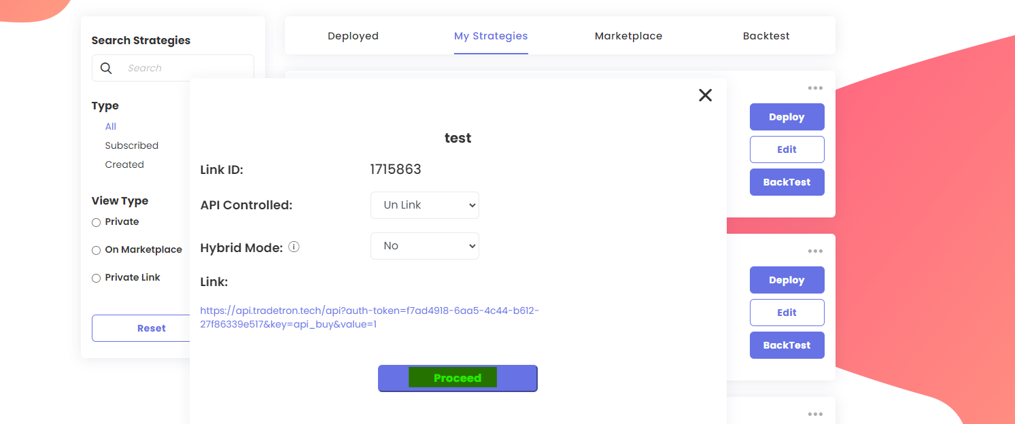Image resolution: width=1015 pixels, height=424 pixels.
Task: Open the three-dot menu on the top strategy card
Action: [815, 88]
